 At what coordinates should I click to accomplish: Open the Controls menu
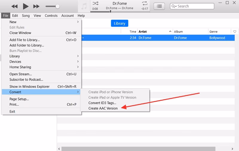pyautogui.click(x=51, y=16)
